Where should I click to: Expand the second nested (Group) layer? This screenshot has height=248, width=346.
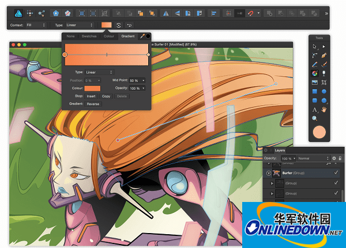click(272, 193)
